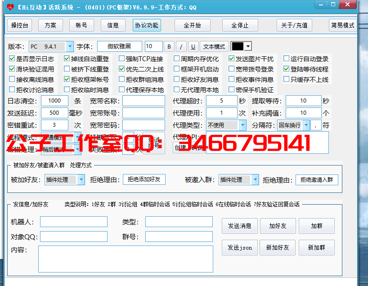The width and height of the screenshot is (368, 286).
Task: Enable 强制TCP连接 checkbox
Action: (121, 58)
